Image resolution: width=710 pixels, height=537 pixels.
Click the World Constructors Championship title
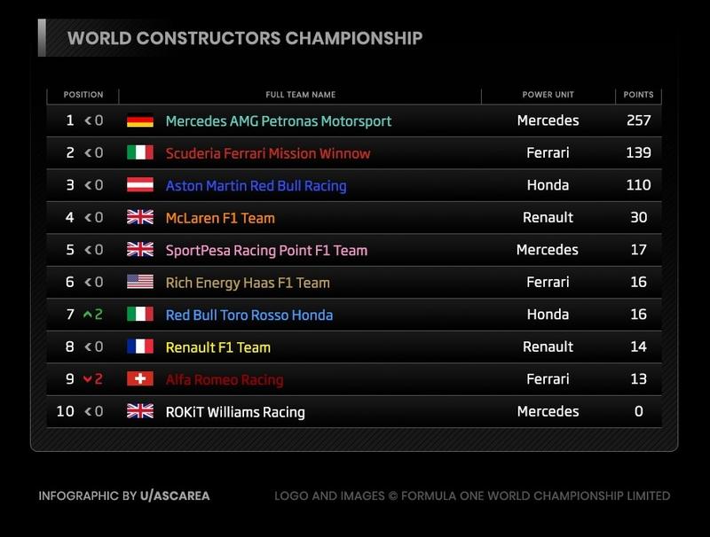(x=245, y=38)
